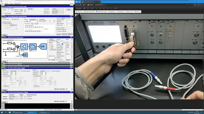The height and width of the screenshot is (114, 204).
Task: Click the Disable button of DPS16 panel
Action: click(x=4, y=90)
